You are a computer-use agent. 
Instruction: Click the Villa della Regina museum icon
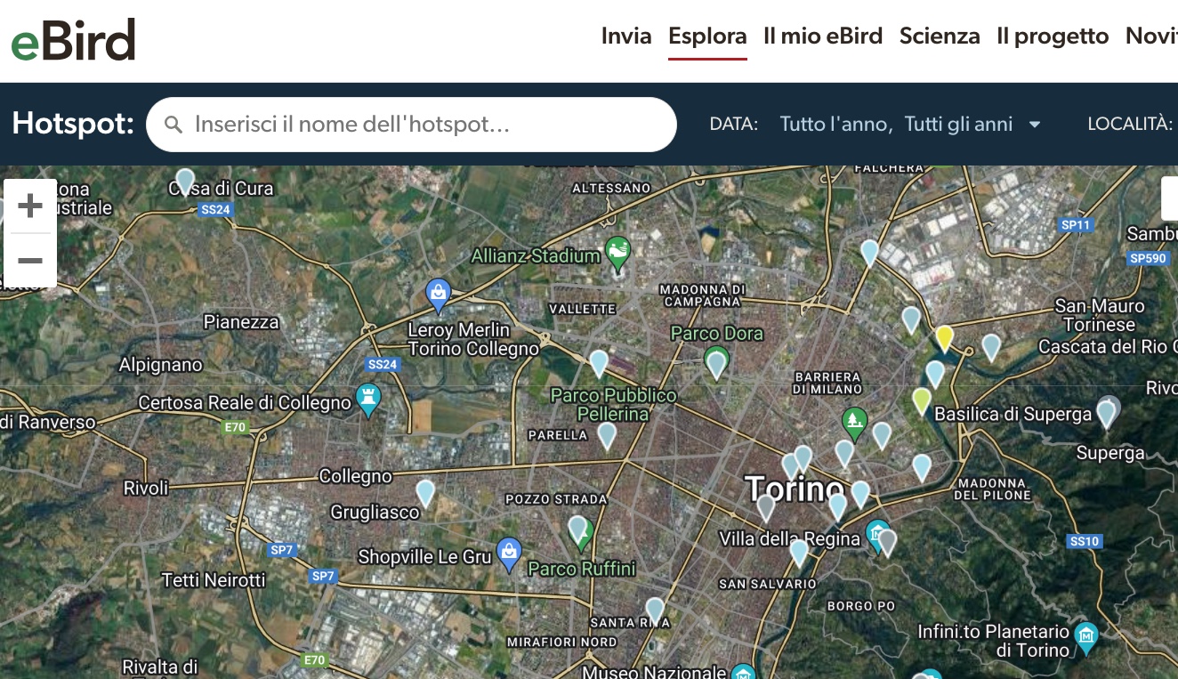point(877,534)
